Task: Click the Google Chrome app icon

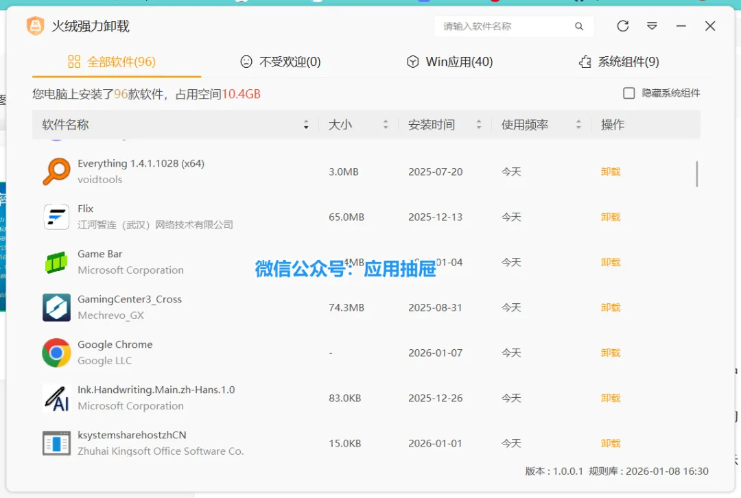Action: point(56,353)
